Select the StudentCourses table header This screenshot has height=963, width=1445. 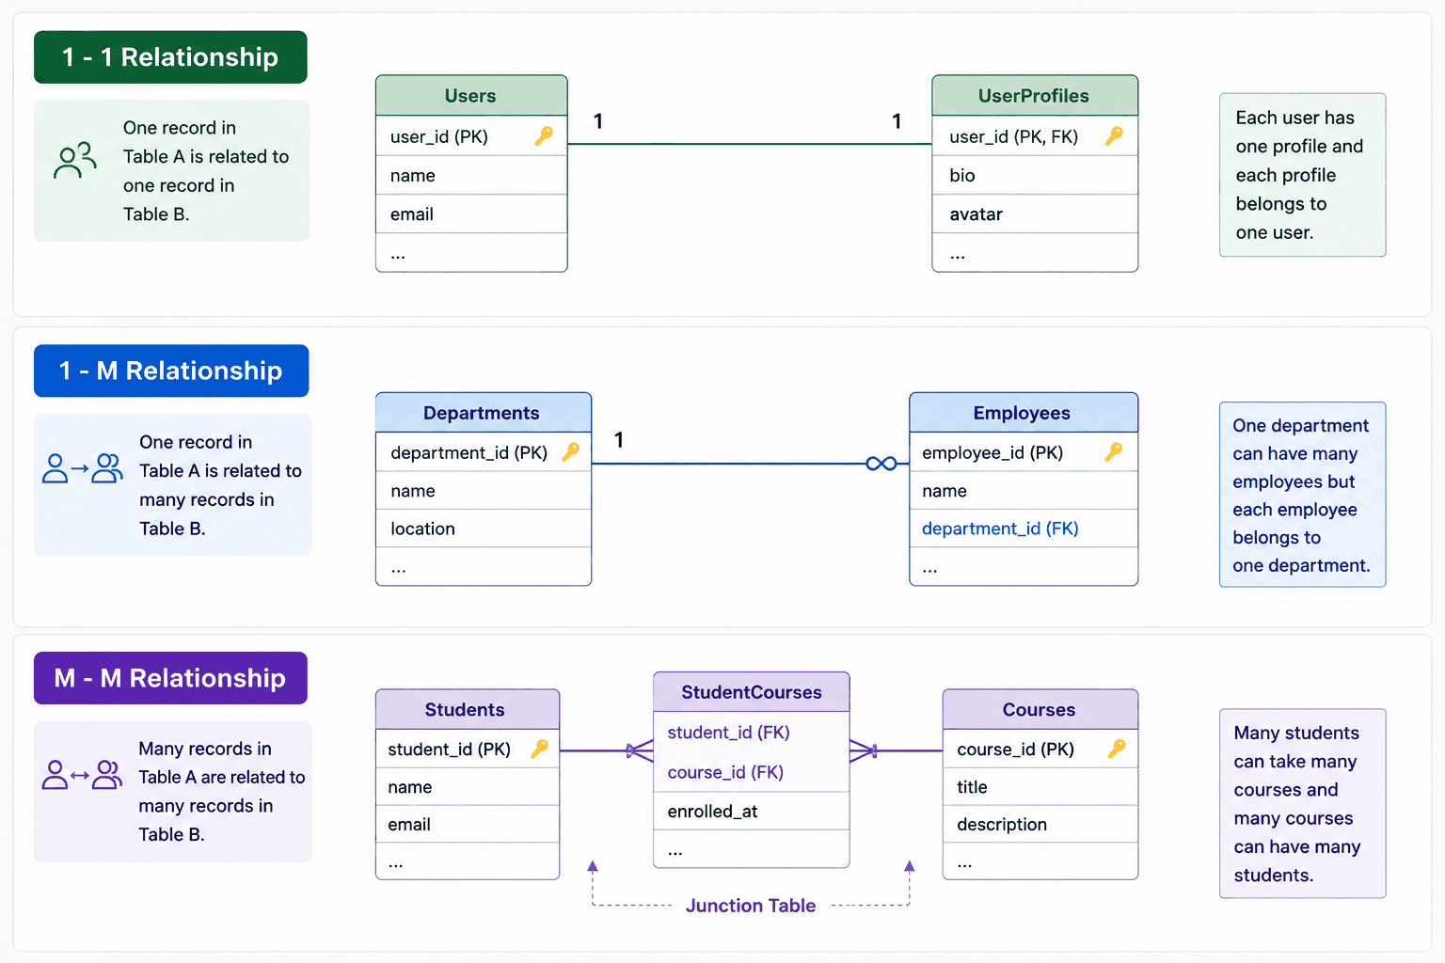[752, 692]
